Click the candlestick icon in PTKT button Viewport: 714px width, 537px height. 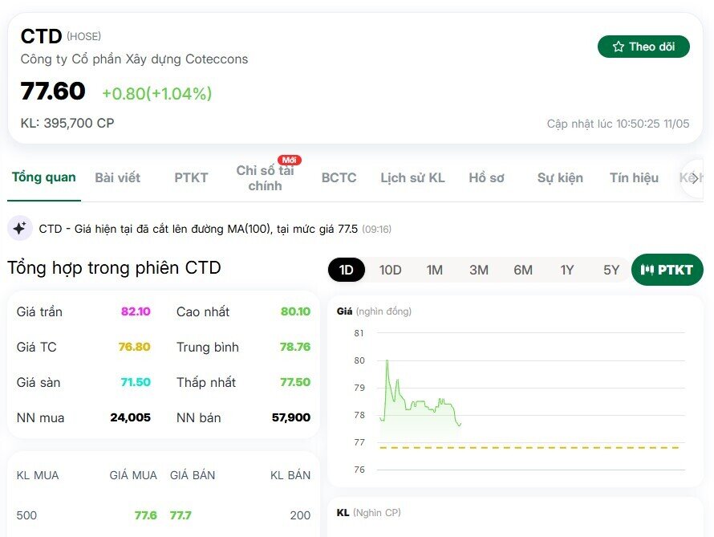point(647,270)
